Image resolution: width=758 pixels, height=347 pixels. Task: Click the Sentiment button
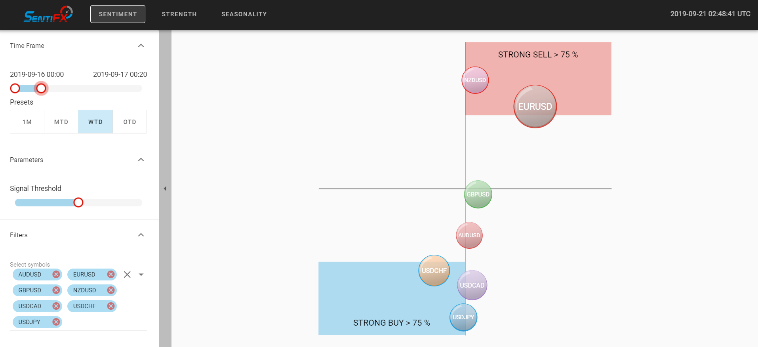(118, 14)
